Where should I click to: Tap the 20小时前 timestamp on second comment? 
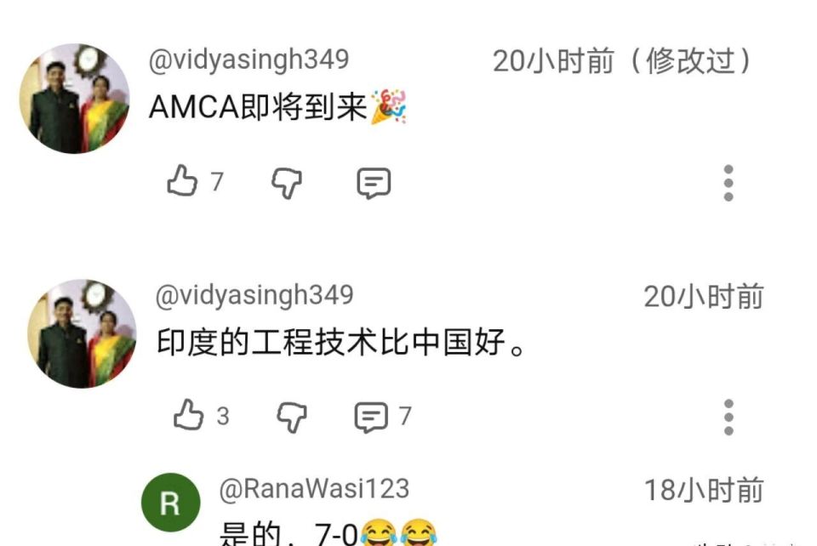click(704, 297)
